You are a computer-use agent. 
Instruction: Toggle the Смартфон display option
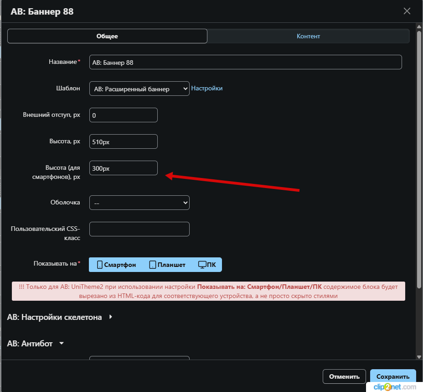[x=117, y=265]
